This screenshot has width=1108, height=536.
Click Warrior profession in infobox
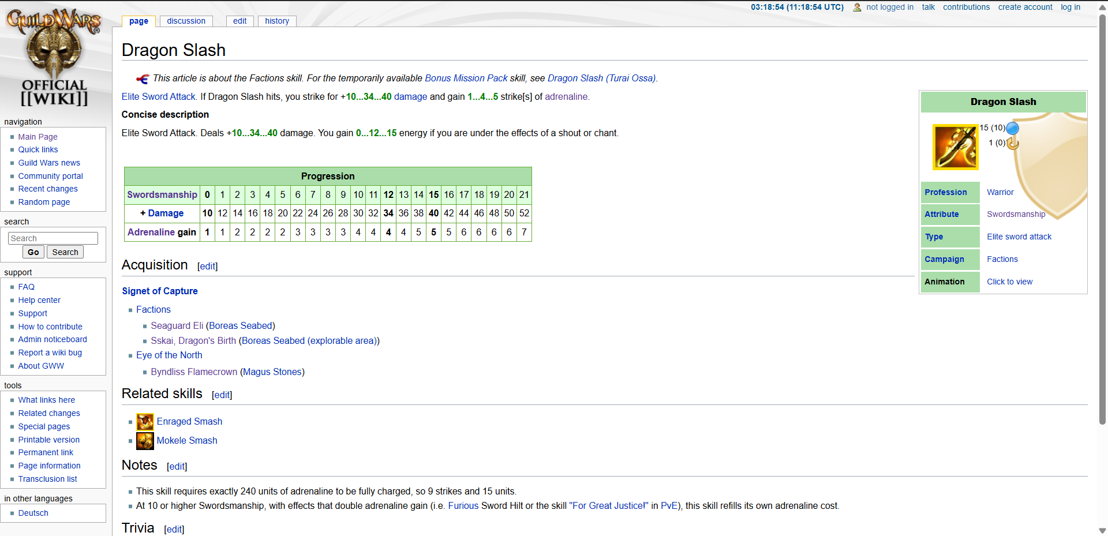(1000, 192)
